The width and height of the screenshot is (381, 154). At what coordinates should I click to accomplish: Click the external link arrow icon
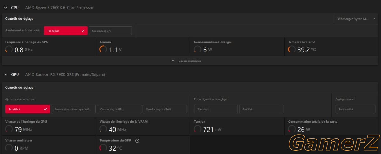coord(374,19)
